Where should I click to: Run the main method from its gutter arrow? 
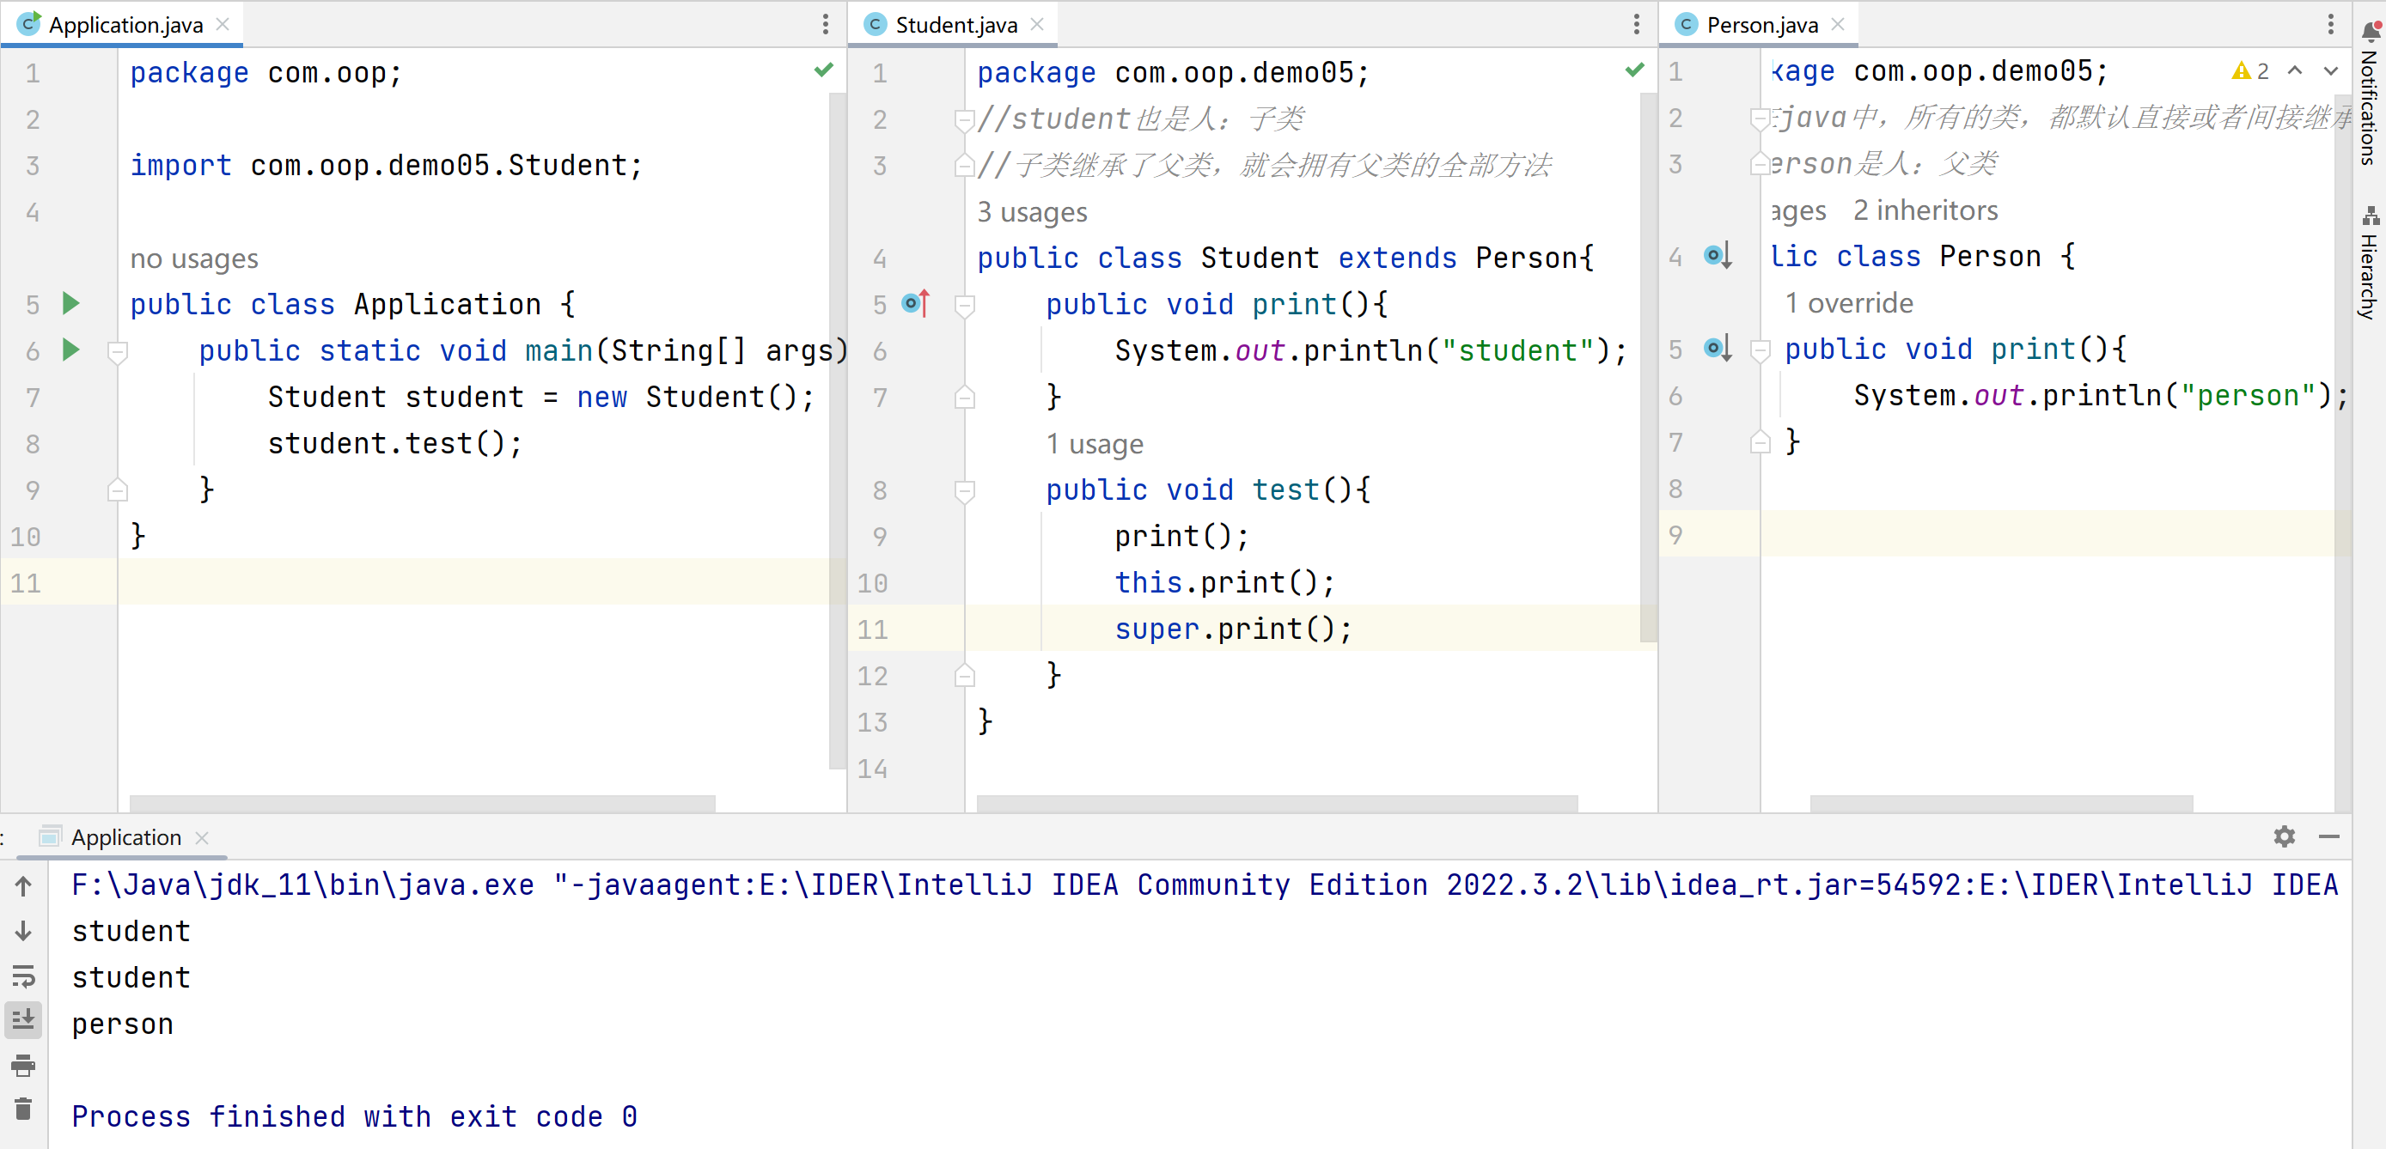click(70, 350)
